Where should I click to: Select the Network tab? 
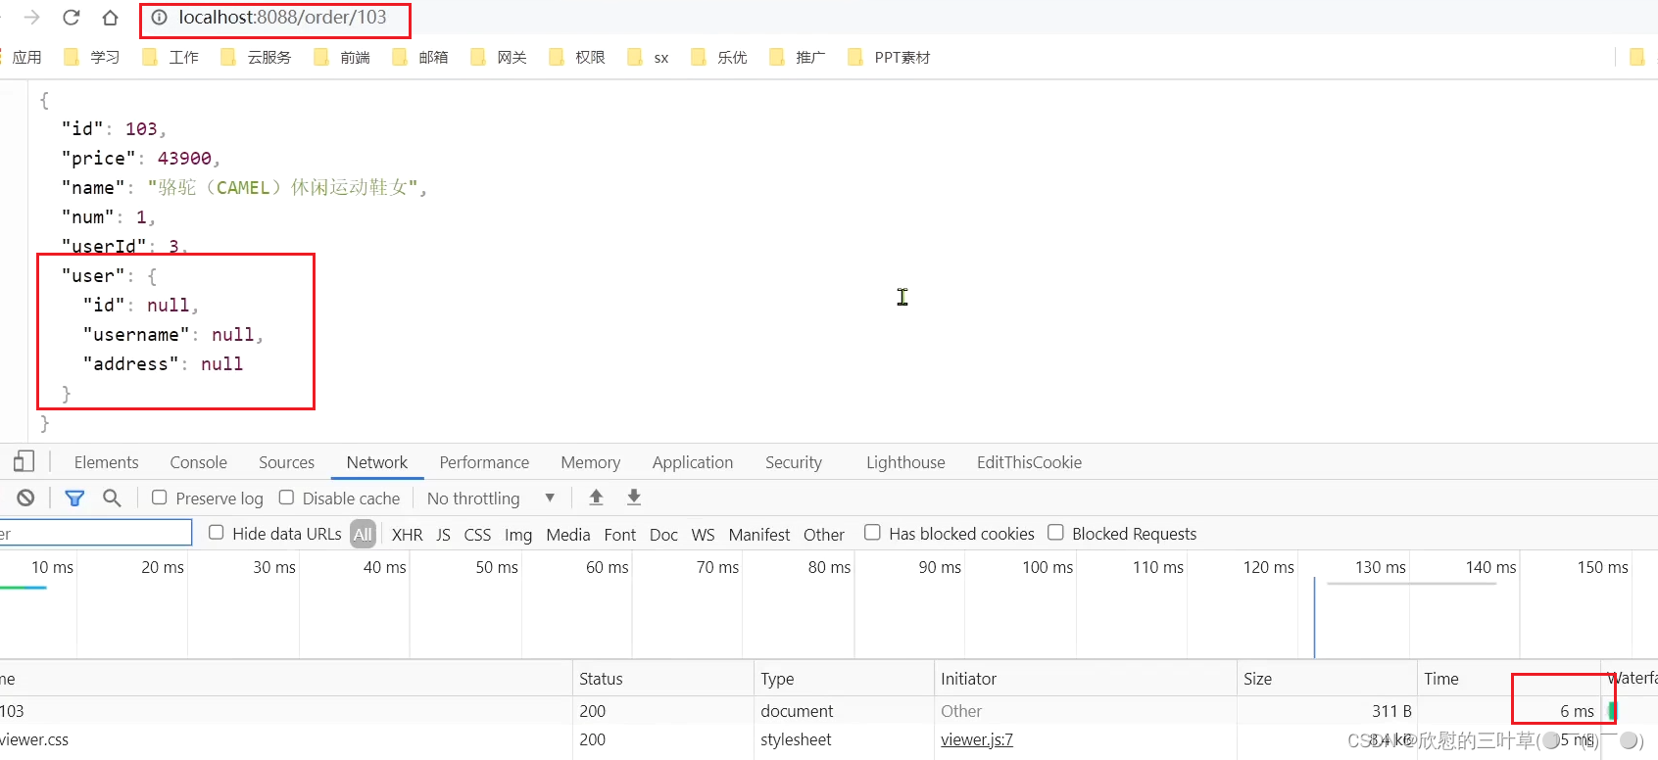coord(376,462)
